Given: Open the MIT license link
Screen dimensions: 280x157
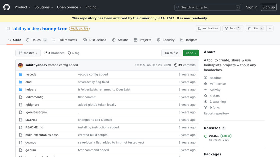Looking at the screenshot, I should [217, 84].
